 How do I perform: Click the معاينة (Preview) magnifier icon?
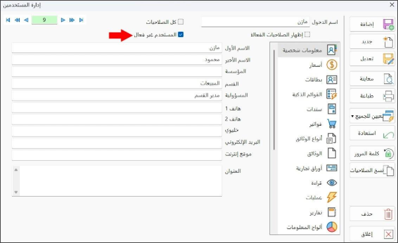pyautogui.click(x=388, y=79)
